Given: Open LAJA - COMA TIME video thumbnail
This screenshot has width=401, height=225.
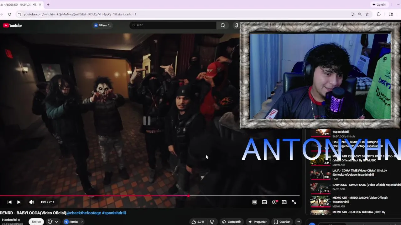Looking at the screenshot, I should (x=320, y=175).
